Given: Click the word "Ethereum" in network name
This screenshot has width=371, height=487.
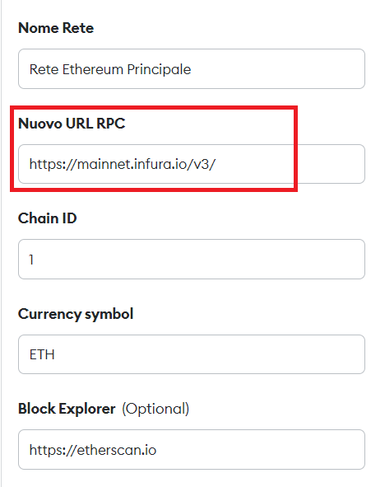Looking at the screenshot, I should [x=93, y=69].
